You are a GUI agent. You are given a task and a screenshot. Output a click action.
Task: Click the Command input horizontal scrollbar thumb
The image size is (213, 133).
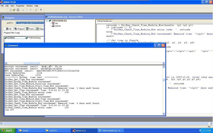(32, 63)
